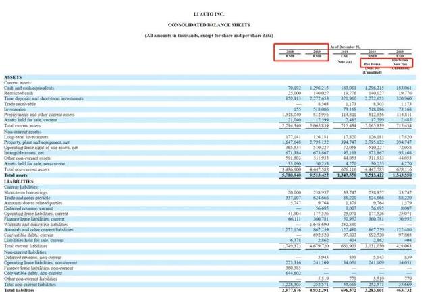Viewport: 432px width, 292px height.
Task: Click the 2018 property value '1,647,648'
Action: 292,142
